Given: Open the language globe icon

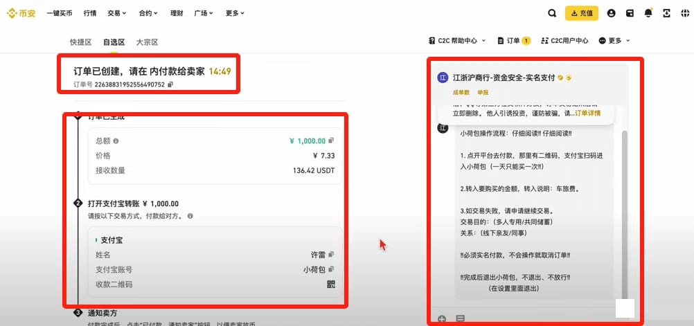Looking at the screenshot, I should tap(685, 13).
